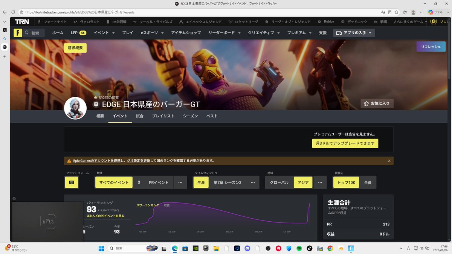
Task: Open the X sidebar shortcut
Action: [x=5, y=30]
